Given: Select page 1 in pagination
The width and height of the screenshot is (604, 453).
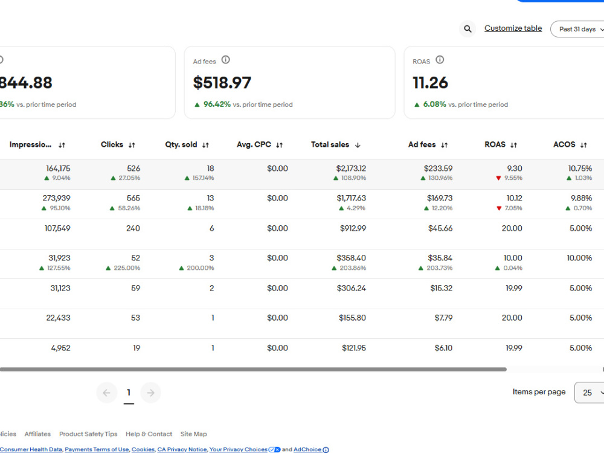Looking at the screenshot, I should pos(129,393).
